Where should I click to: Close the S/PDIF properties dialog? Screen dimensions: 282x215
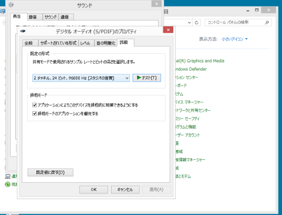[168, 30]
